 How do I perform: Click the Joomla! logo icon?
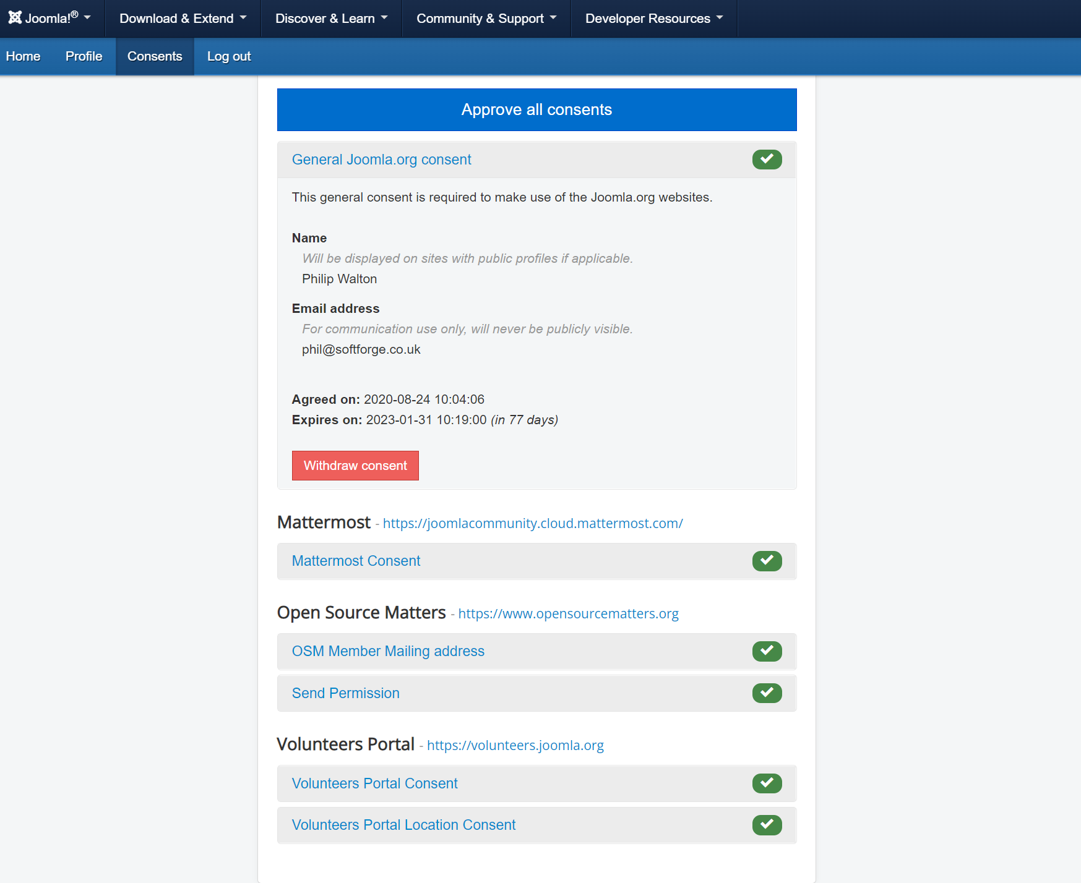click(x=15, y=18)
